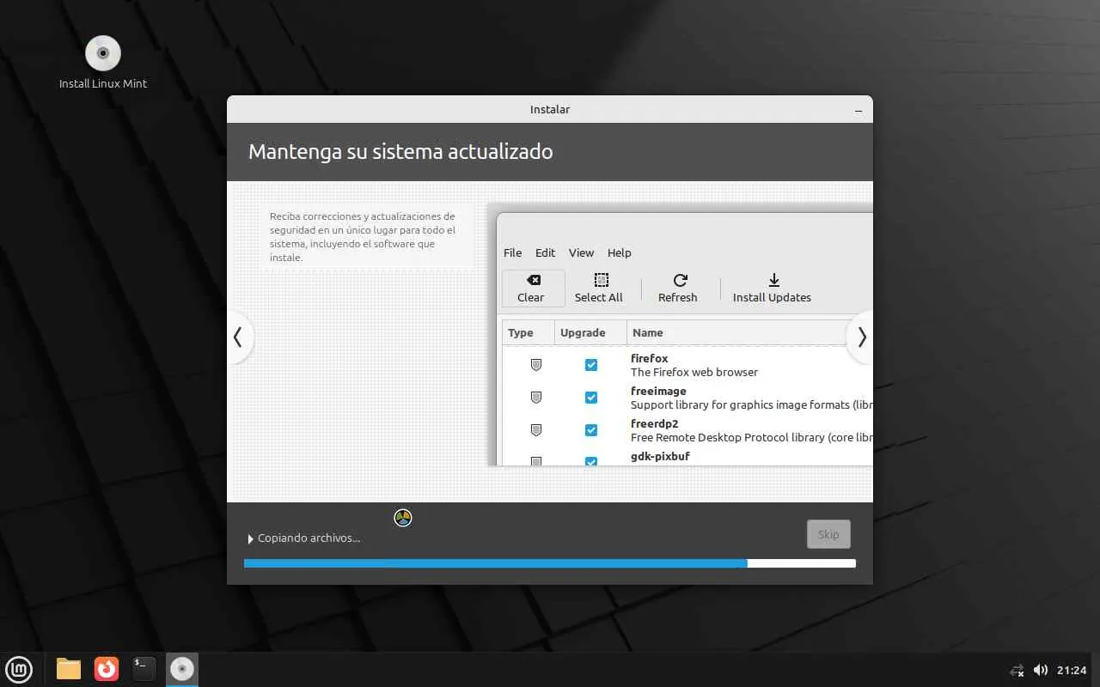Screen dimensions: 1100x687
Task: Click the Skip button
Action: (828, 534)
